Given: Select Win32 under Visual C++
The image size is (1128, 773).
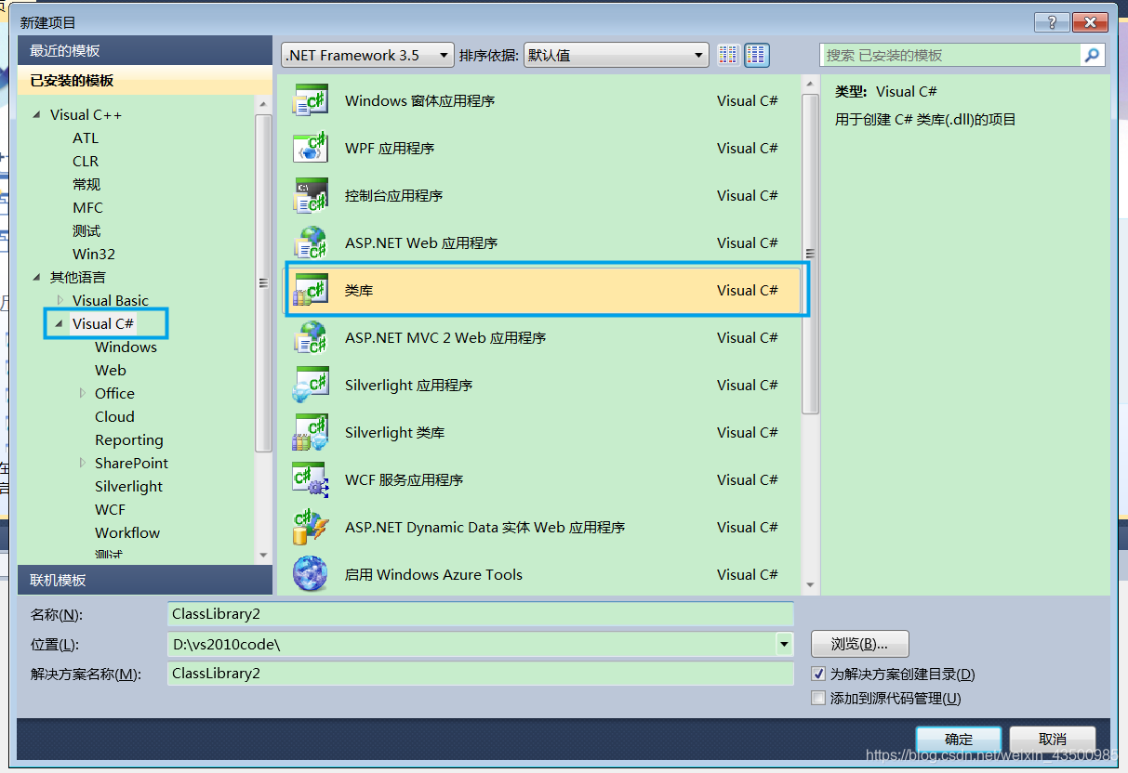Looking at the screenshot, I should pos(94,254).
